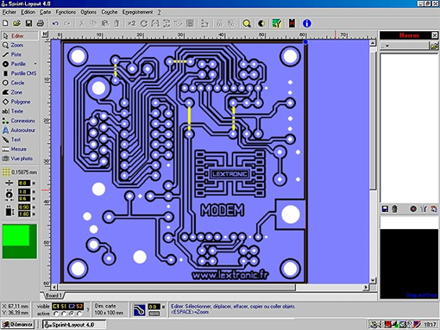
Task: Open the Options menu
Action: tap(88, 12)
